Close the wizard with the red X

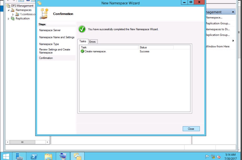[x=199, y=2]
